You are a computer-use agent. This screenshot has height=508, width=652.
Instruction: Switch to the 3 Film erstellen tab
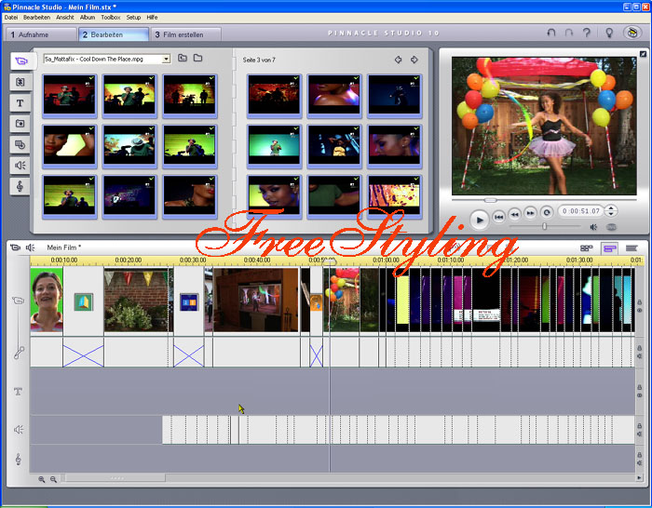click(185, 34)
